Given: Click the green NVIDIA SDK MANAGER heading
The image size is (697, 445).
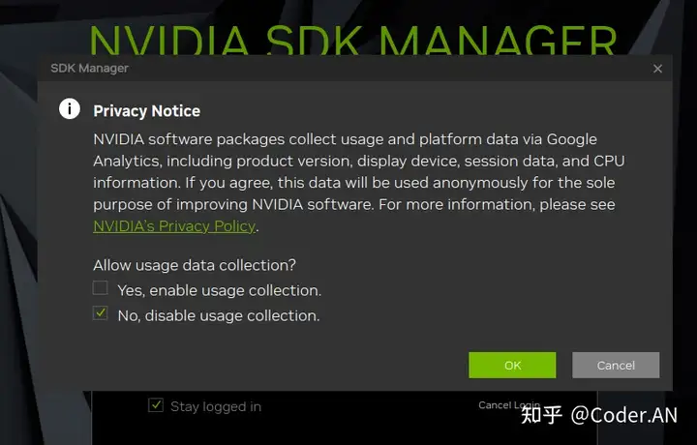Looking at the screenshot, I should (x=353, y=40).
